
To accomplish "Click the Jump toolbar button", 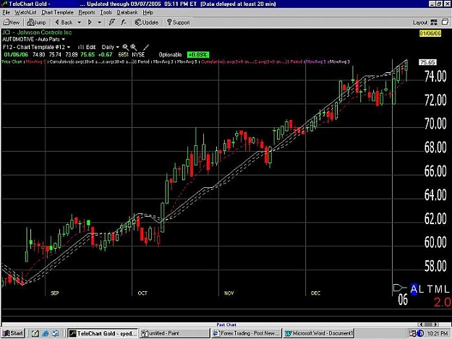I will 37,22.
